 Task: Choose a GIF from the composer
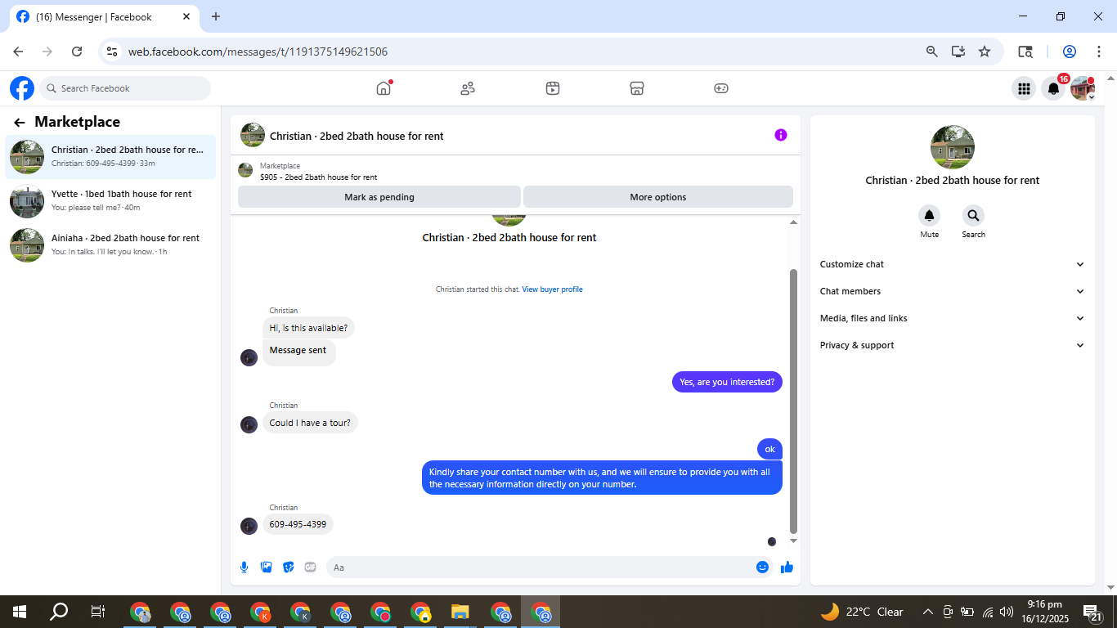coord(311,567)
